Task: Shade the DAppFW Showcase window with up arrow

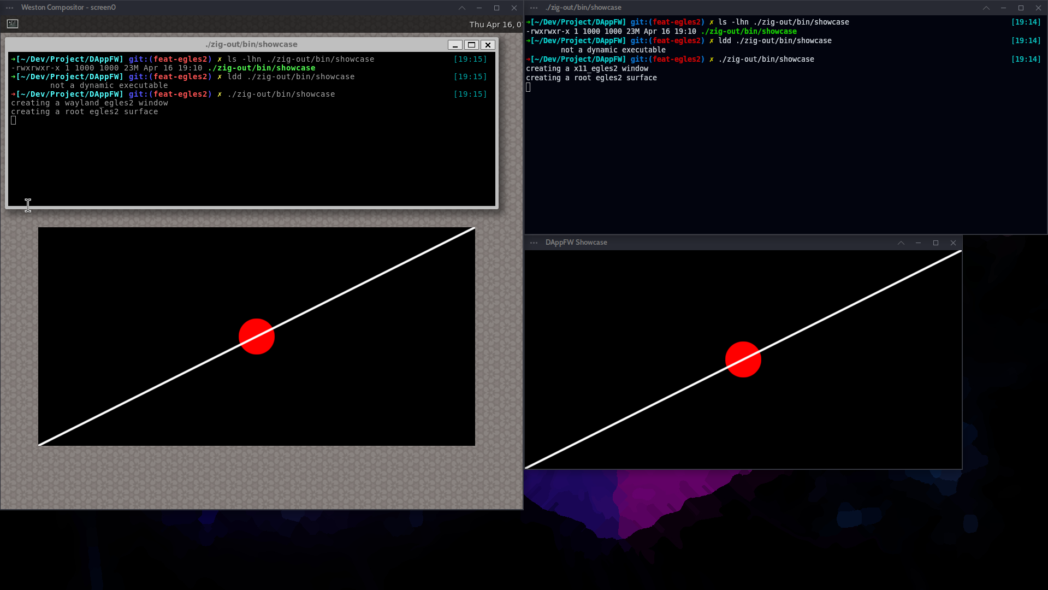Action: (901, 243)
